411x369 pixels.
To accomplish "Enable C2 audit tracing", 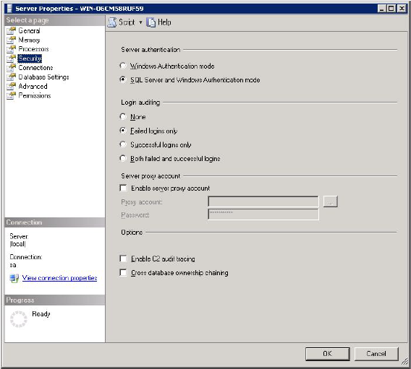I will tap(123, 259).
